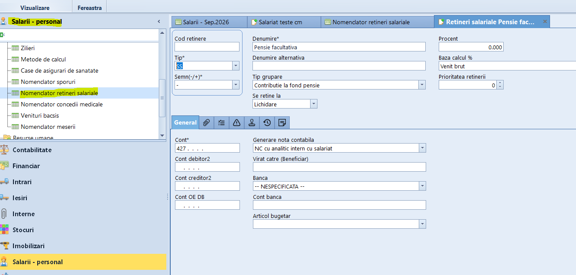The image size is (576, 275).
Task: Expand the Banca dropdown list
Action: click(423, 186)
